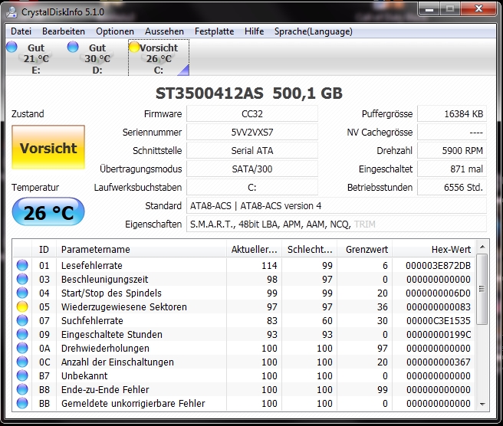Click the 26 °C temperature display button
The height and width of the screenshot is (426, 503).
(48, 212)
